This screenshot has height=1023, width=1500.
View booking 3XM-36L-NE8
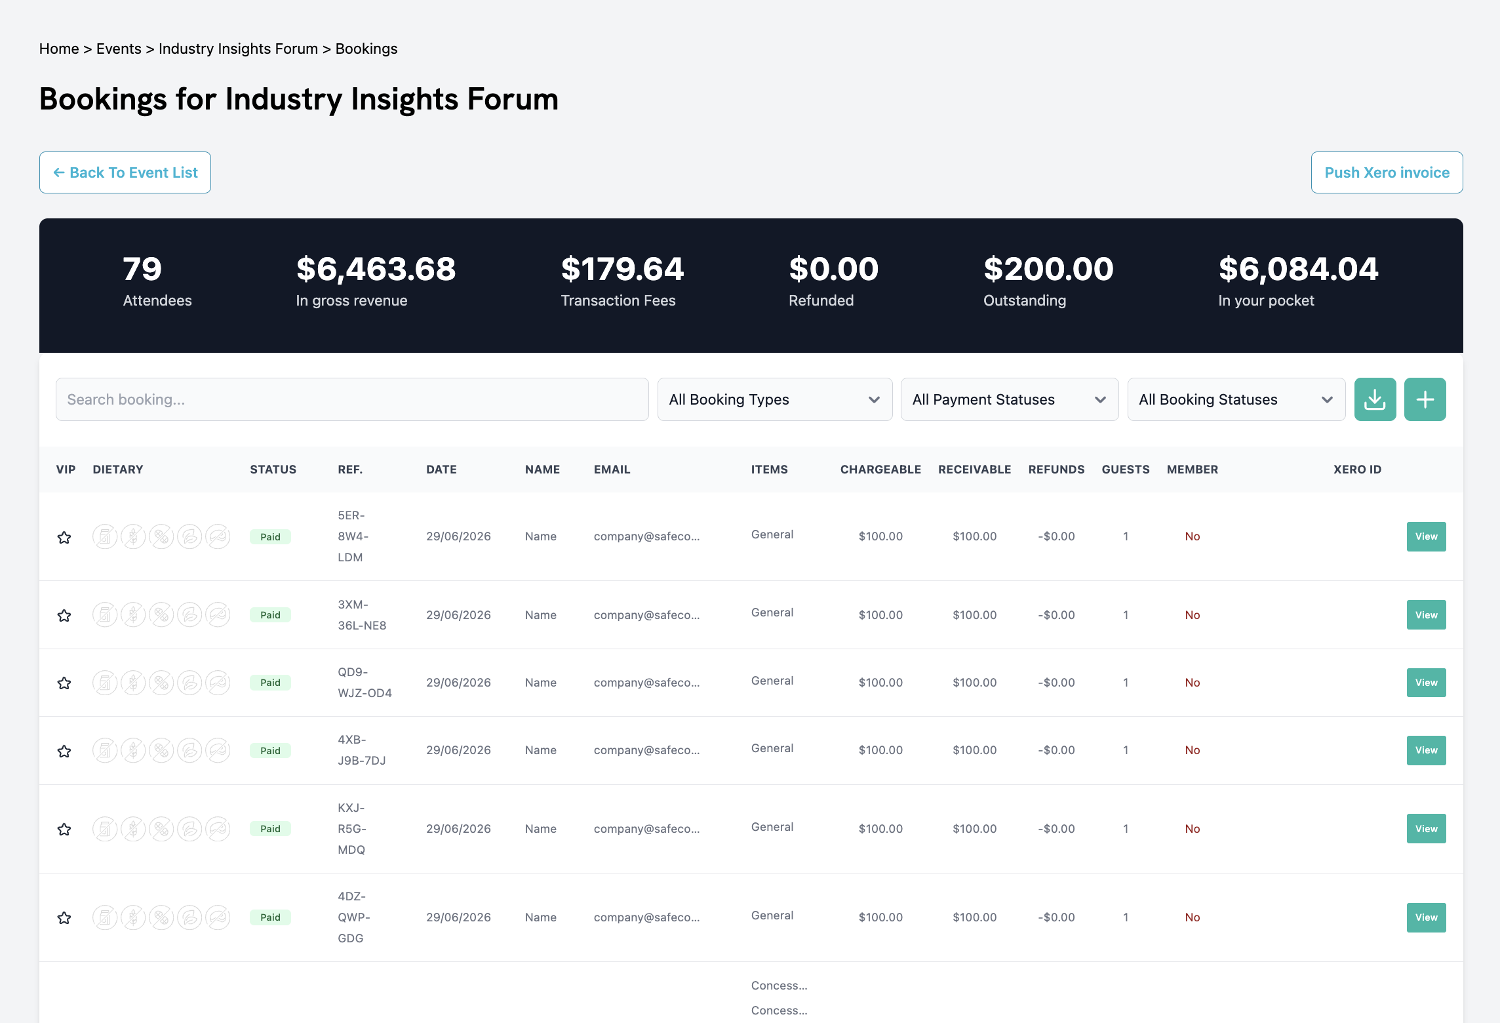(1426, 615)
